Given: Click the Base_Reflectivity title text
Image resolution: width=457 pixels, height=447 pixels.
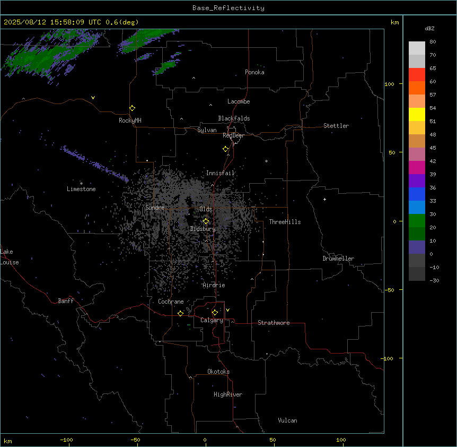Looking at the screenshot, I should pos(228,8).
